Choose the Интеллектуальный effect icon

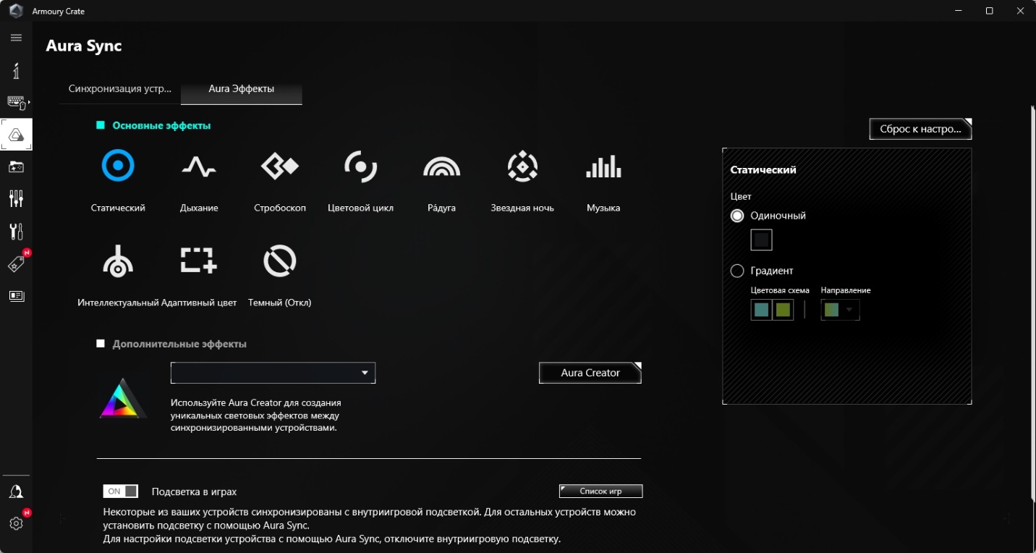118,261
